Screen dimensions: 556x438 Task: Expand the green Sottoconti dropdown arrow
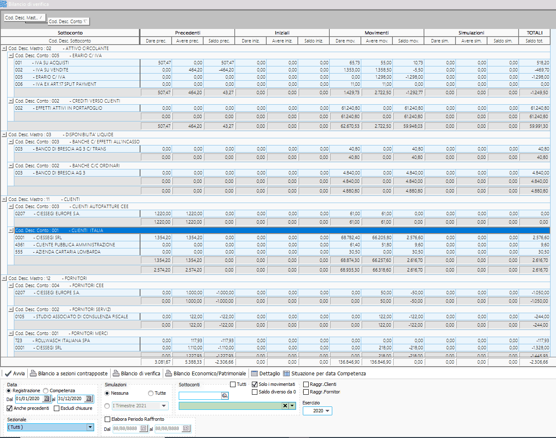tap(292, 406)
